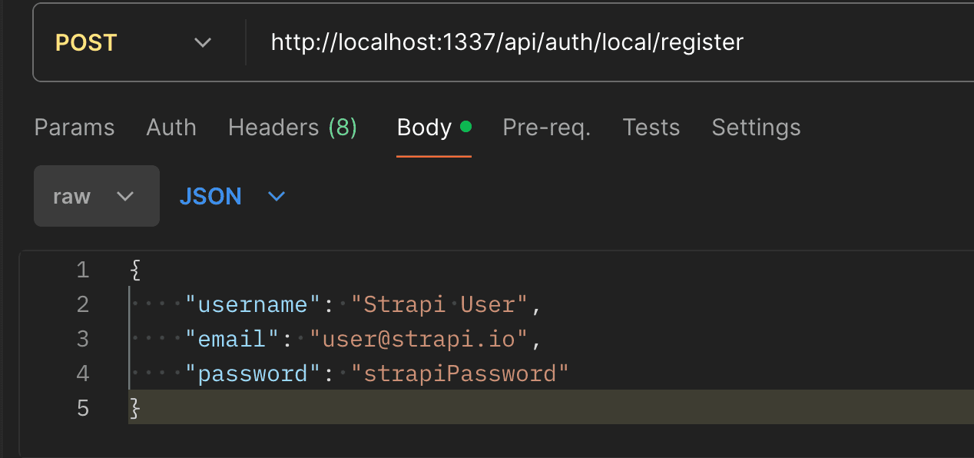Click the blue chevron next to JSON

point(277,197)
